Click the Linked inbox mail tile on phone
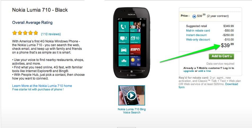The height and width of the screenshot is (128, 252). (x=135, y=38)
